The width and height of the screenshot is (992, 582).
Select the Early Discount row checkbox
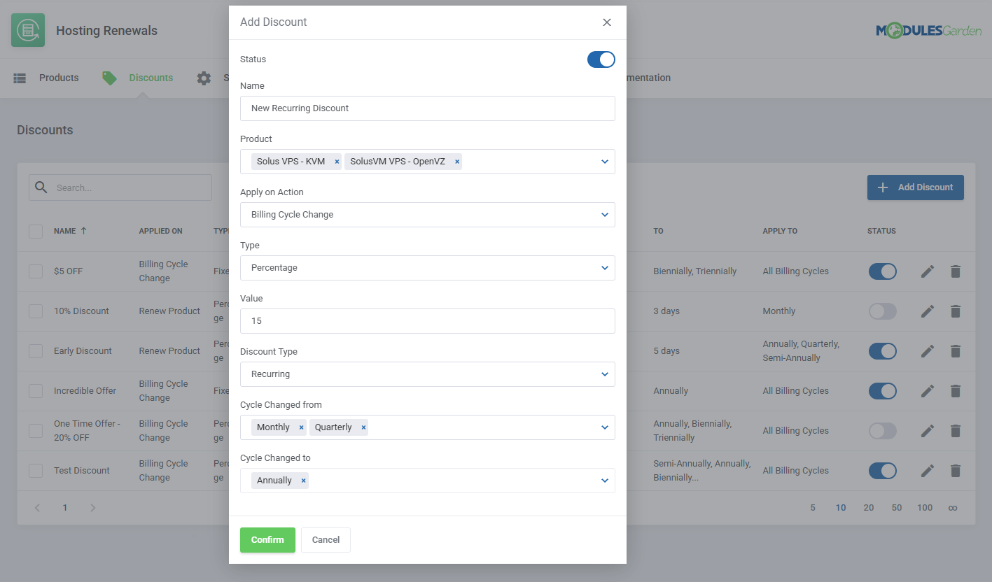(36, 351)
